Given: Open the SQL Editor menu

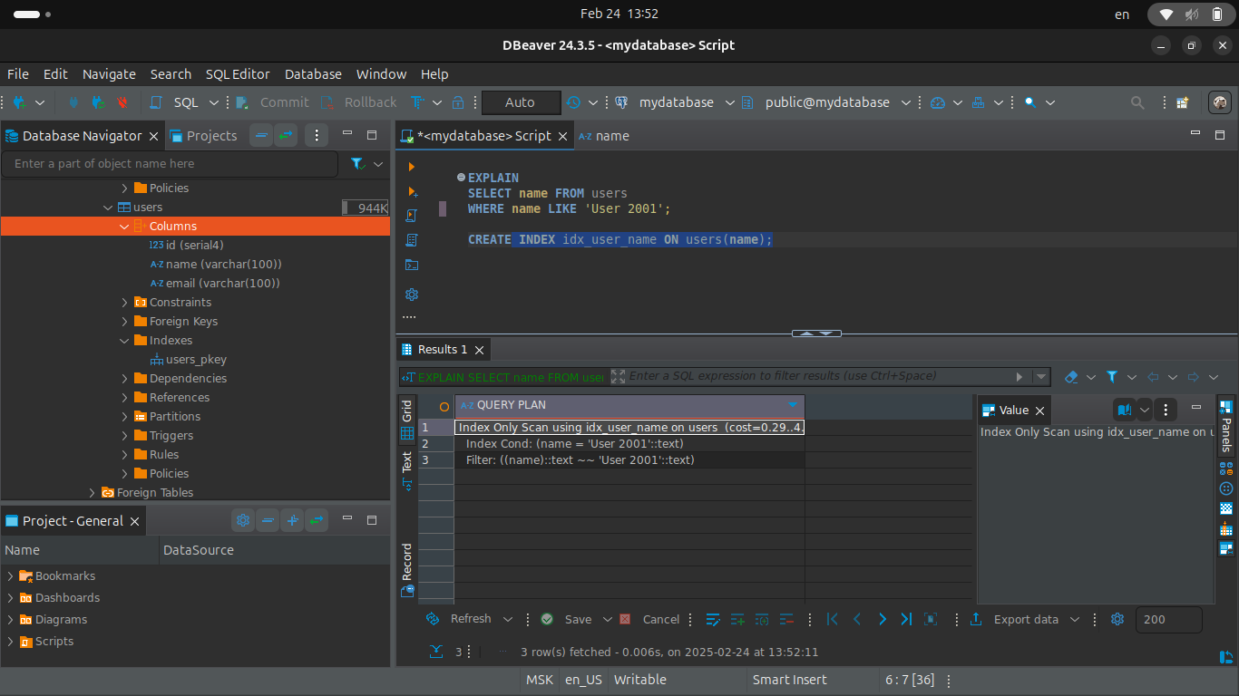Looking at the screenshot, I should click(238, 74).
